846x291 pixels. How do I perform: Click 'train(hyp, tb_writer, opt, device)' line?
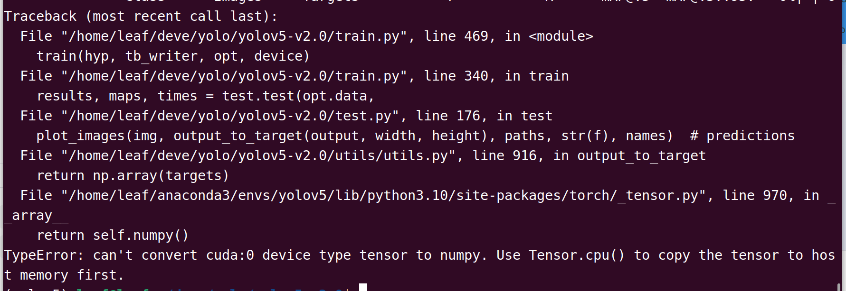[173, 56]
